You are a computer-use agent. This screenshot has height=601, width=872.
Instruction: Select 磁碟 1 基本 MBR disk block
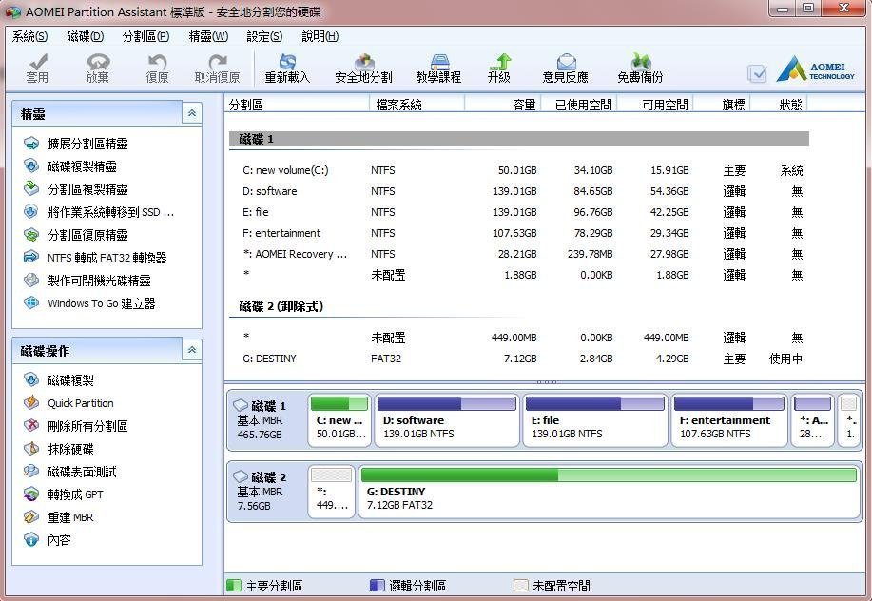[267, 420]
